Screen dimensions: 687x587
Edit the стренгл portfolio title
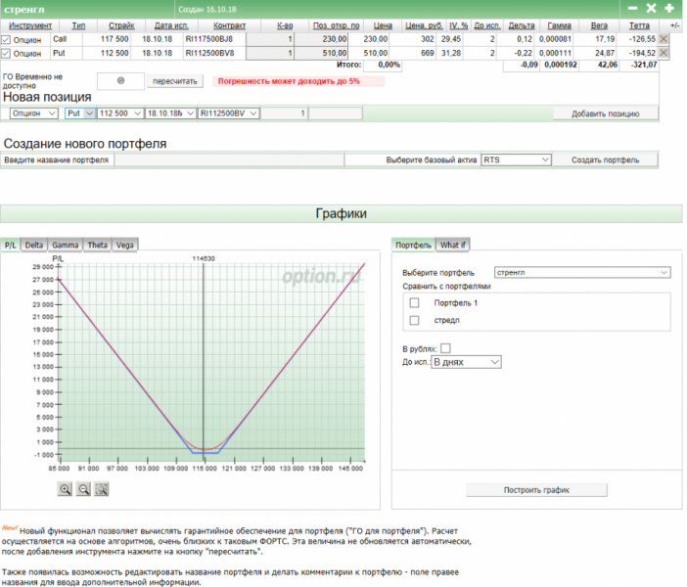pos(24,9)
